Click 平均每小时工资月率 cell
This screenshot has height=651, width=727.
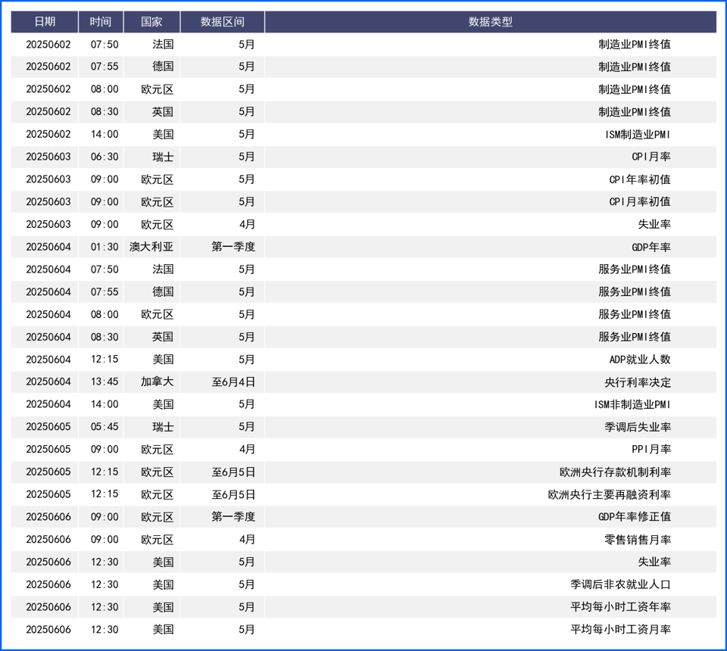pos(620,629)
